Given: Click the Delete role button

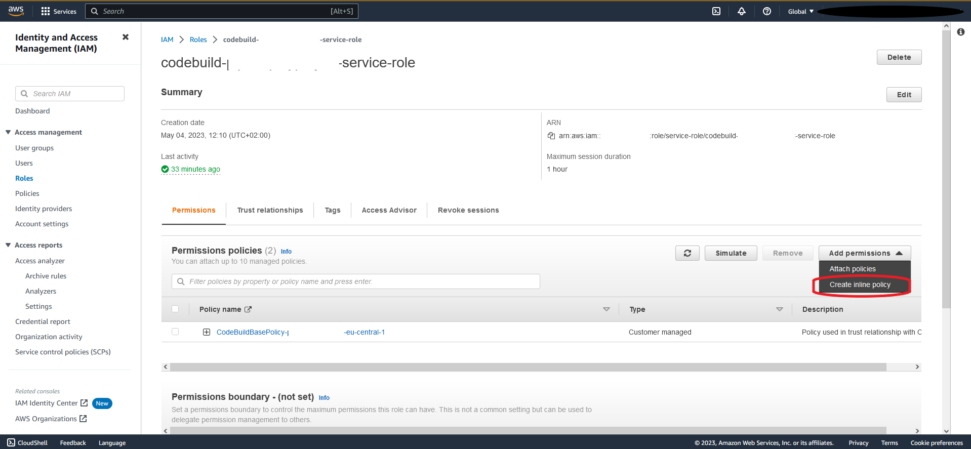Looking at the screenshot, I should pyautogui.click(x=899, y=57).
